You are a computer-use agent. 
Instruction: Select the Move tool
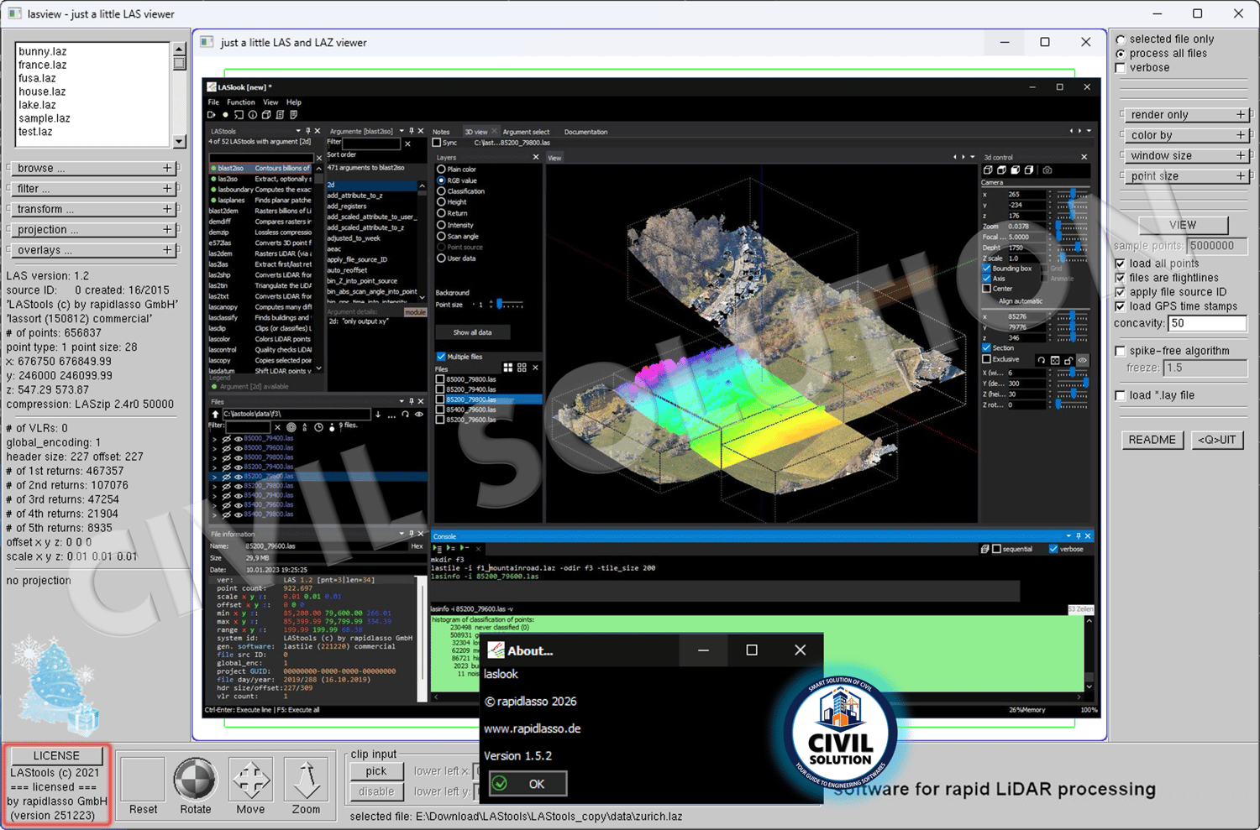[250, 780]
